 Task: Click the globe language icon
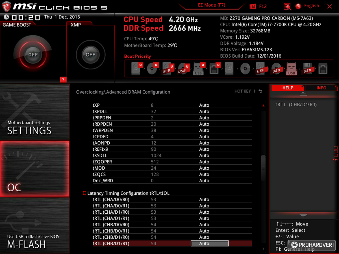pos(298,6)
